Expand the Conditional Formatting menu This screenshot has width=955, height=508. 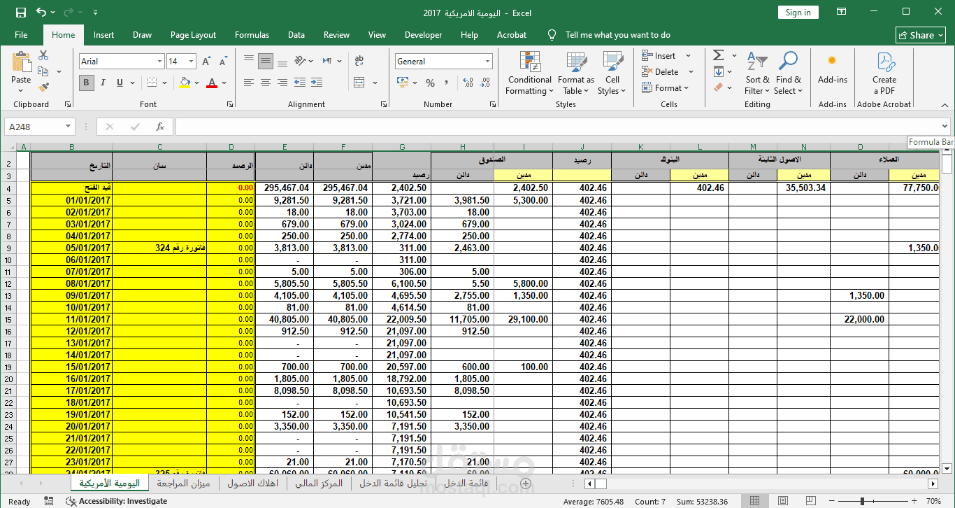point(529,73)
